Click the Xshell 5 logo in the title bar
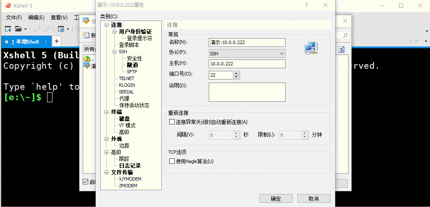 point(8,5)
